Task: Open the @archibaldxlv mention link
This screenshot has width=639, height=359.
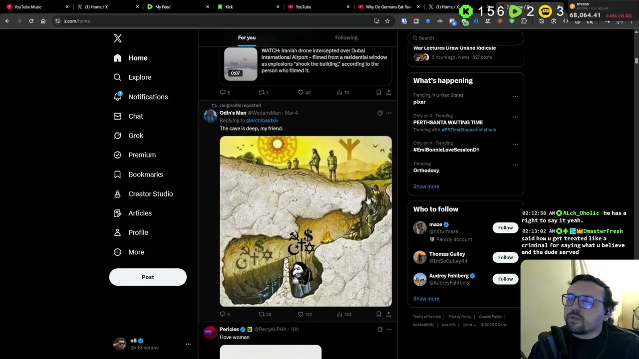Action: click(x=262, y=121)
